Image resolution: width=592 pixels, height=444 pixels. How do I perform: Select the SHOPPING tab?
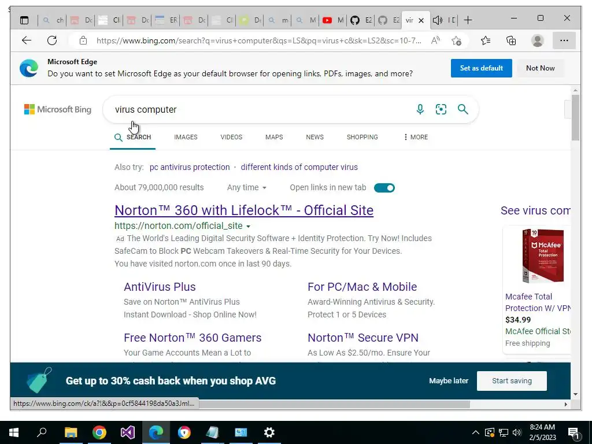coord(362,137)
